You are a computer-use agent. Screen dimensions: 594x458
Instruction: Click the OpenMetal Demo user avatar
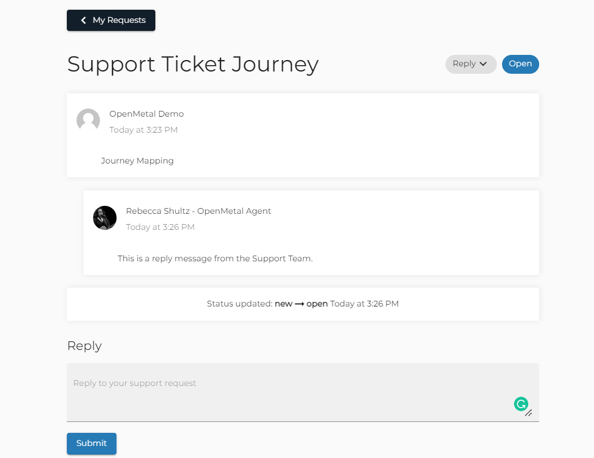(89, 120)
